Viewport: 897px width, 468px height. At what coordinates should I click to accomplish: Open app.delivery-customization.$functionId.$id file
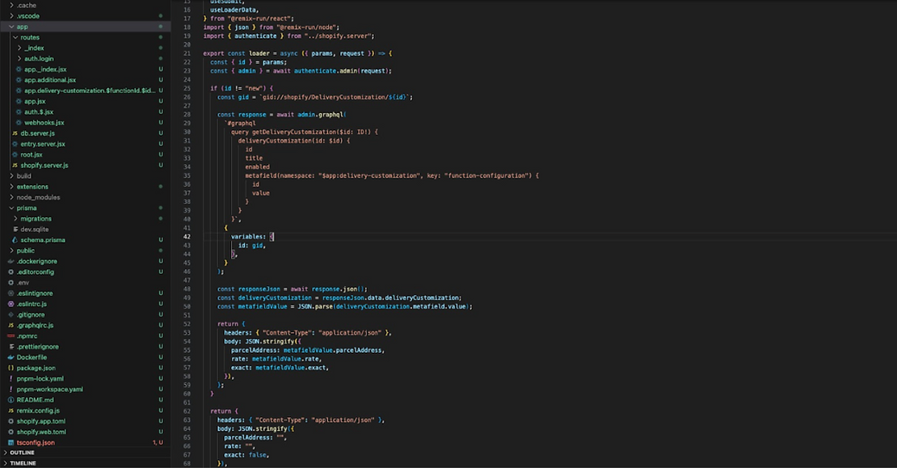85,91
